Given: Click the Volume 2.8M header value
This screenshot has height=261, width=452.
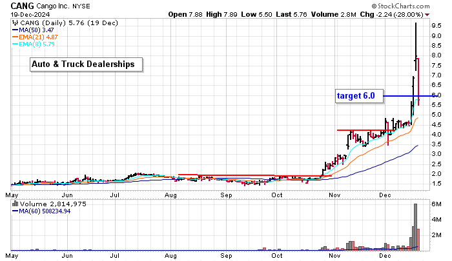Looking at the screenshot, I should click(x=334, y=14).
